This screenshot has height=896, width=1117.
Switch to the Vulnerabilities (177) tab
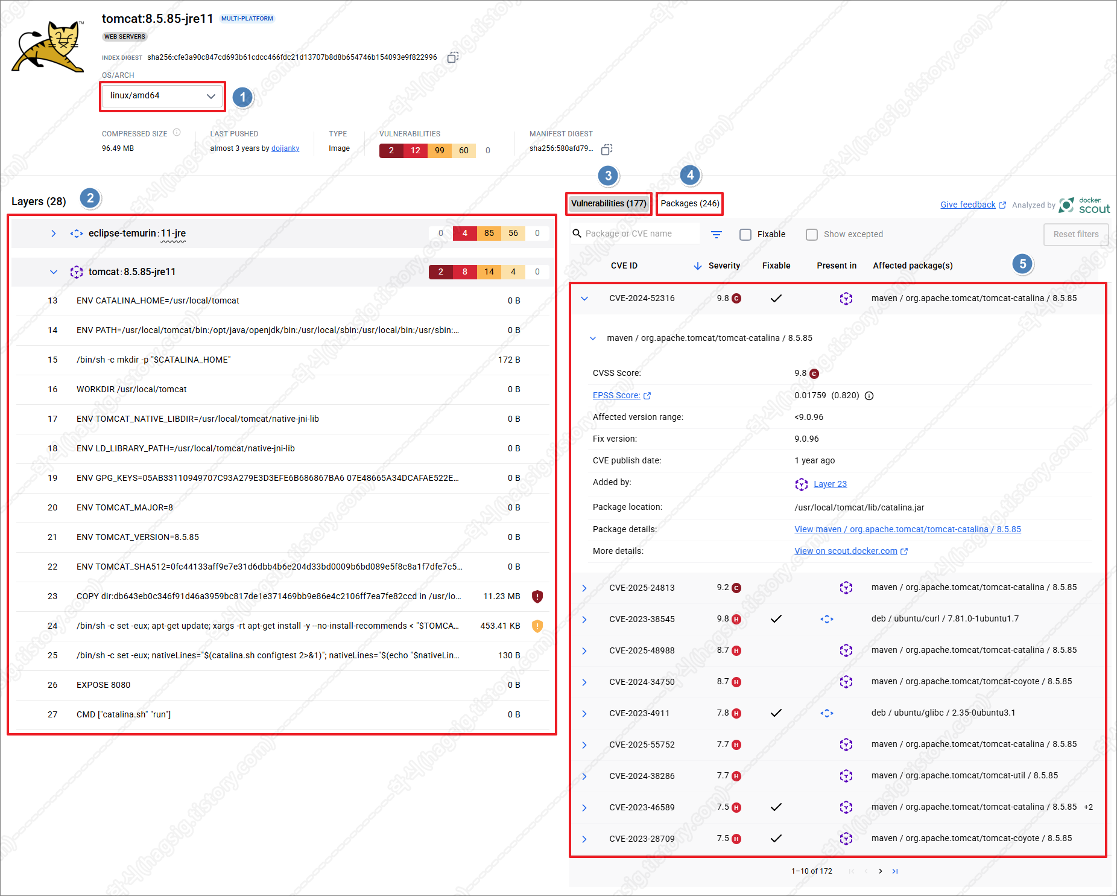point(609,204)
